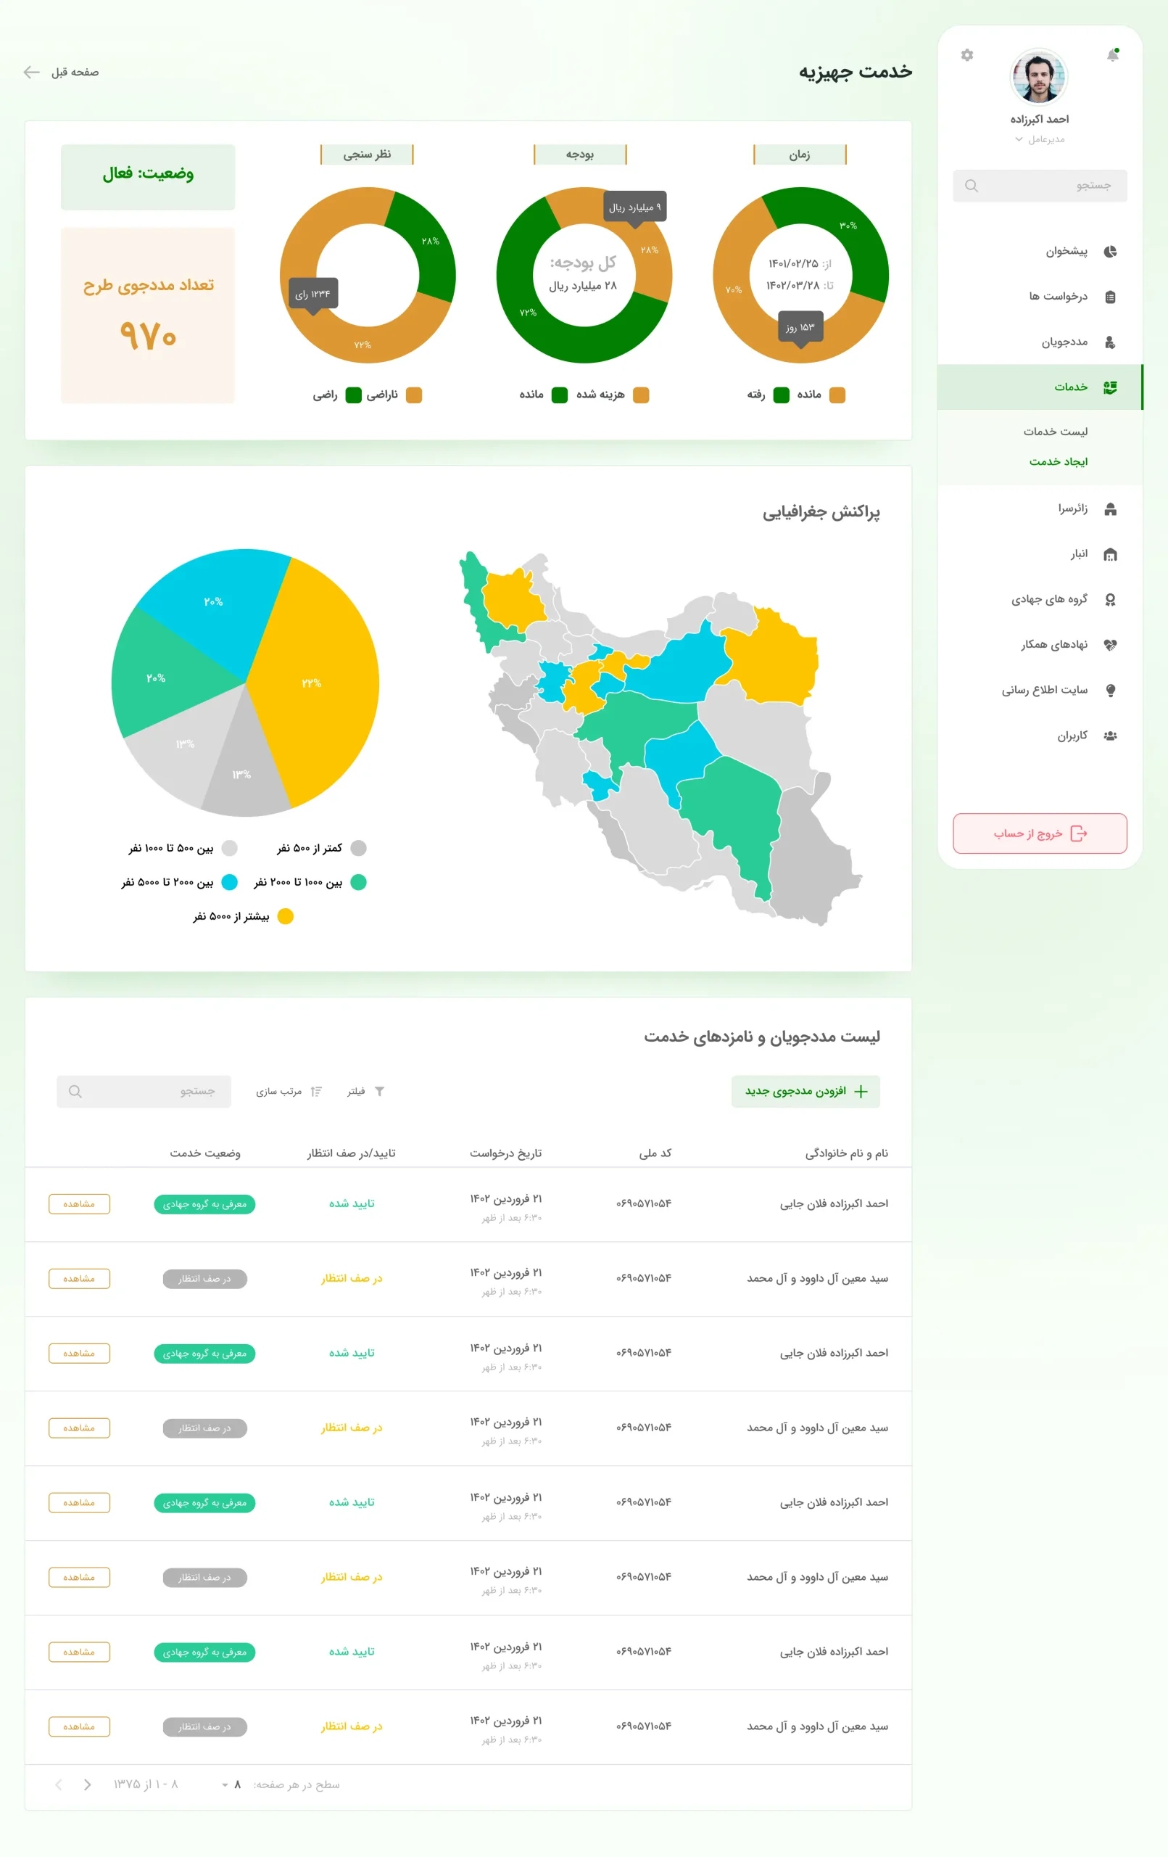Click the sidebar جستجو search field
Image resolution: width=1168 pixels, height=1857 pixels.
(x=1039, y=186)
